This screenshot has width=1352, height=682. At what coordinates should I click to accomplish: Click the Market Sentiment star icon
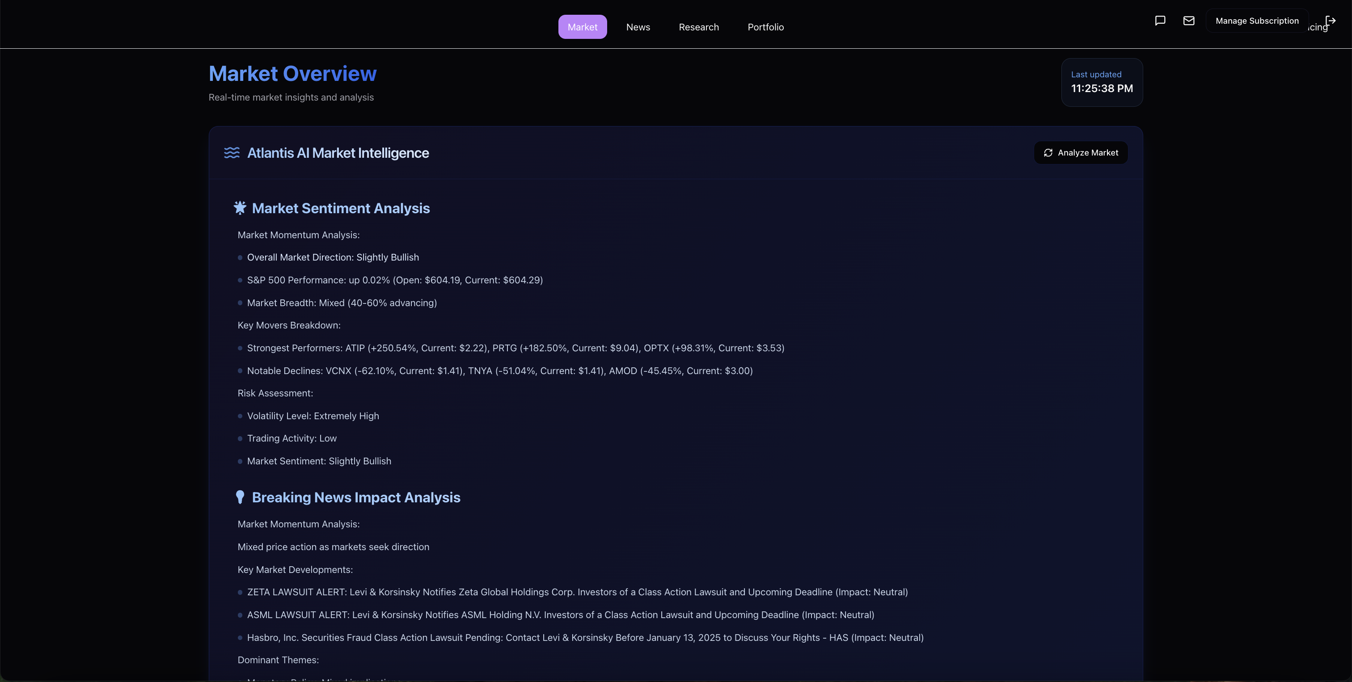[x=240, y=208]
